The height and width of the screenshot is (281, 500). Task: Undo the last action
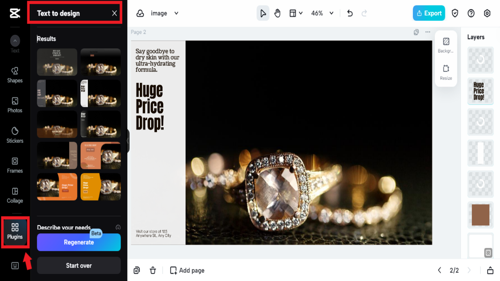[350, 13]
